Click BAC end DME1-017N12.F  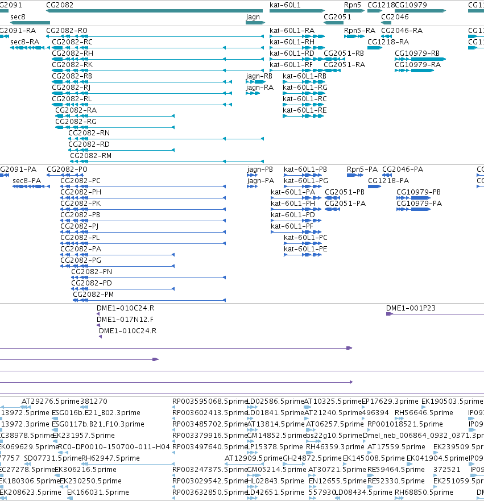[98, 326]
